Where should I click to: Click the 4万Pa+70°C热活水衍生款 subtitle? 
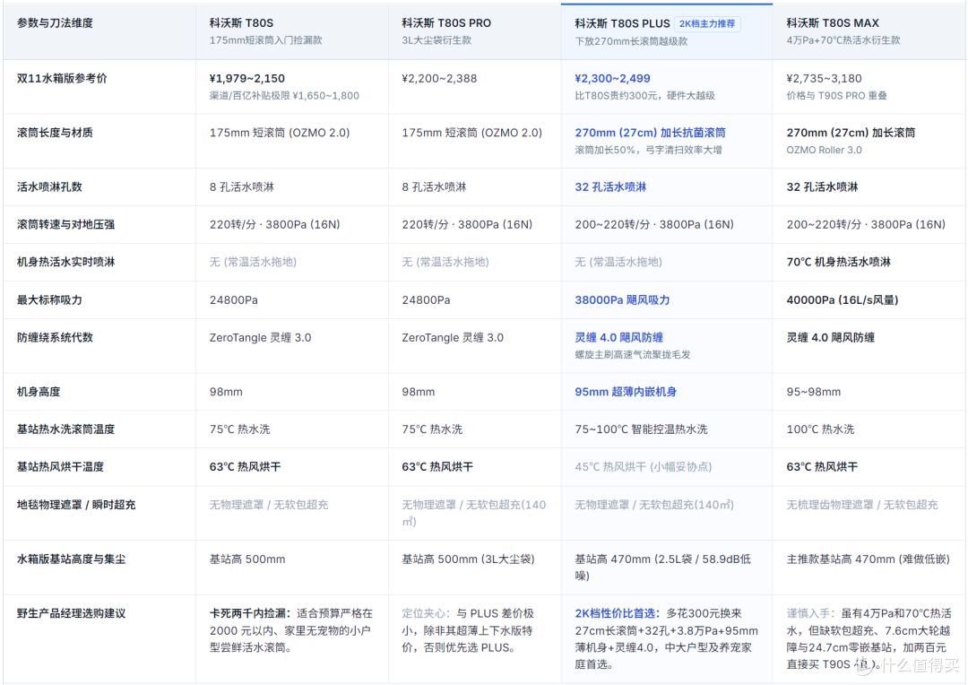[x=843, y=40]
